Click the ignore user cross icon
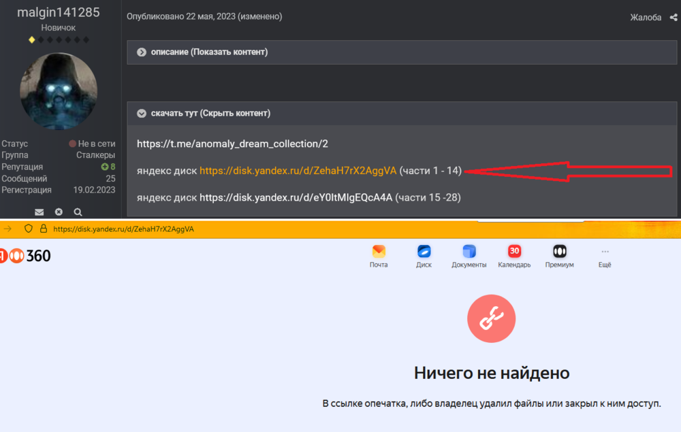 [x=59, y=212]
